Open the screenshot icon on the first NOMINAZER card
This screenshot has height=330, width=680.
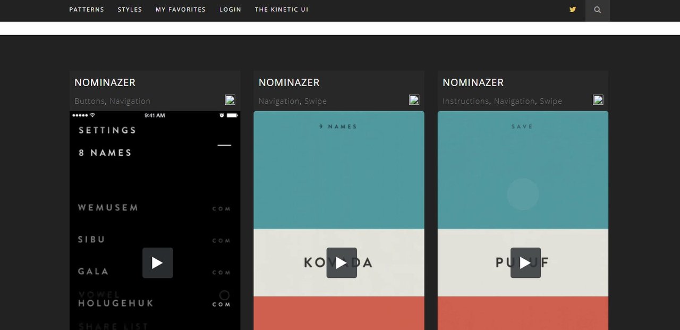[230, 99]
